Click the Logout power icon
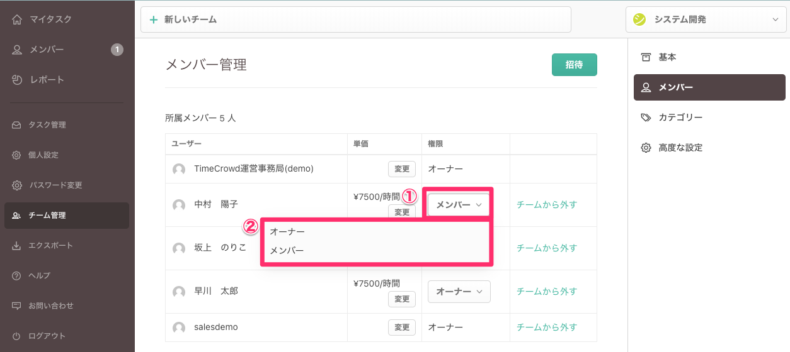Screen dimensions: 790x352 (16, 336)
